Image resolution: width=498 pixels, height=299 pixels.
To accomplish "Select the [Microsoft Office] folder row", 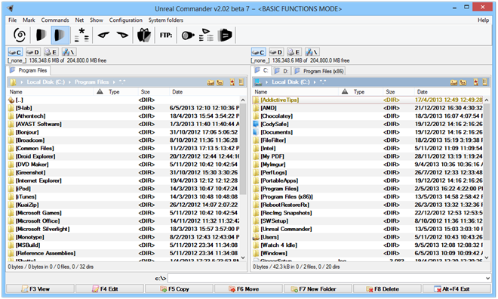I will (124, 220).
